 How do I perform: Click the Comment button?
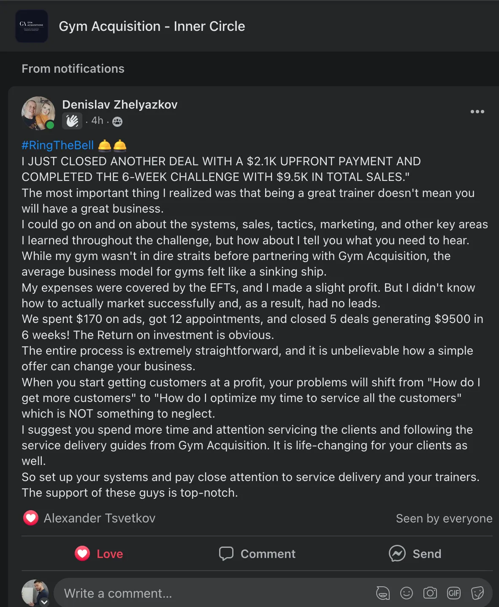pyautogui.click(x=257, y=553)
